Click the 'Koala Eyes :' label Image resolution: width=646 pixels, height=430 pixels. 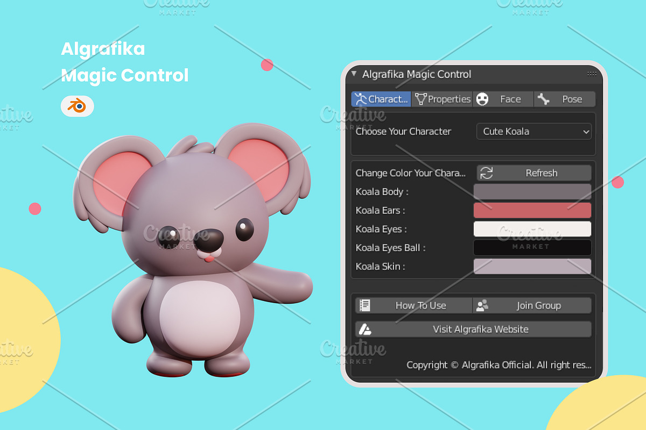click(381, 229)
